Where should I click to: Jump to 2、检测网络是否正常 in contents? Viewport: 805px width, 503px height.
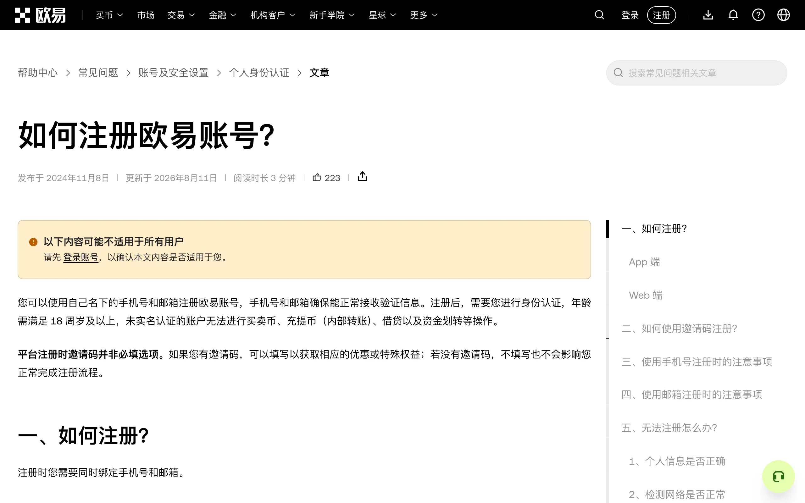tap(677, 494)
